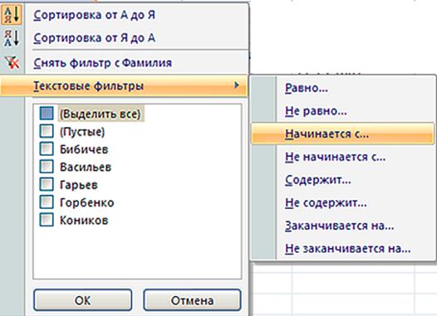This screenshot has width=437, height=316.
Task: Check the (Пустые) checkbox
Action: [x=47, y=131]
